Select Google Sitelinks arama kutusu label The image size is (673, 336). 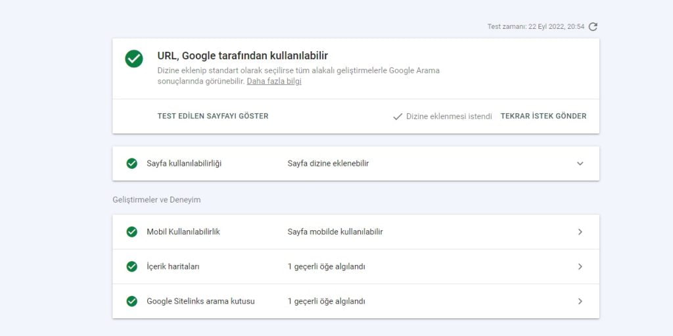200,302
